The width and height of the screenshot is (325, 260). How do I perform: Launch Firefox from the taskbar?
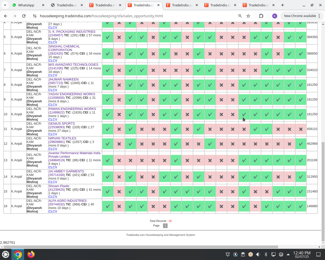31,254
